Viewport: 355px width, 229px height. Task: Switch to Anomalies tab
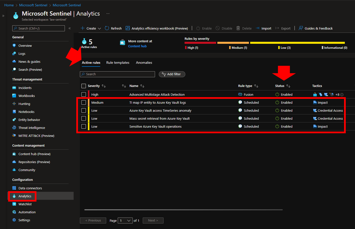(x=144, y=63)
